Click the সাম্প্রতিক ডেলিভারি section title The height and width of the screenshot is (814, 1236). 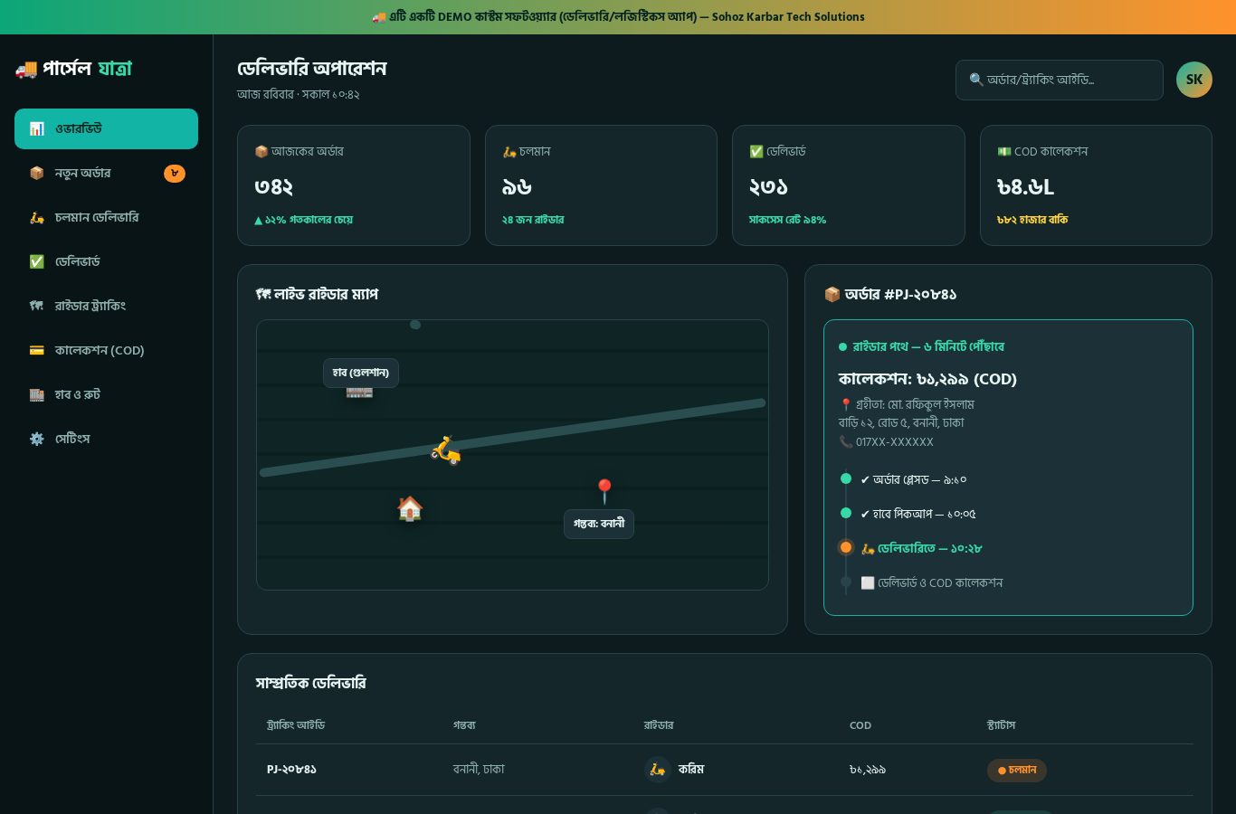tap(310, 683)
